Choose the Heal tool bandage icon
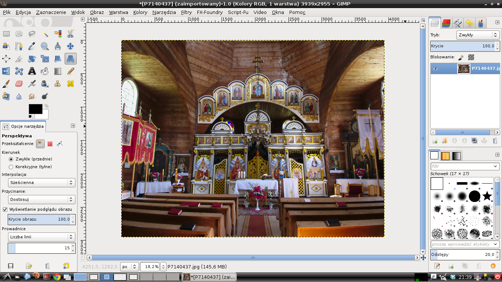This screenshot has width=502, height=282. [71, 84]
